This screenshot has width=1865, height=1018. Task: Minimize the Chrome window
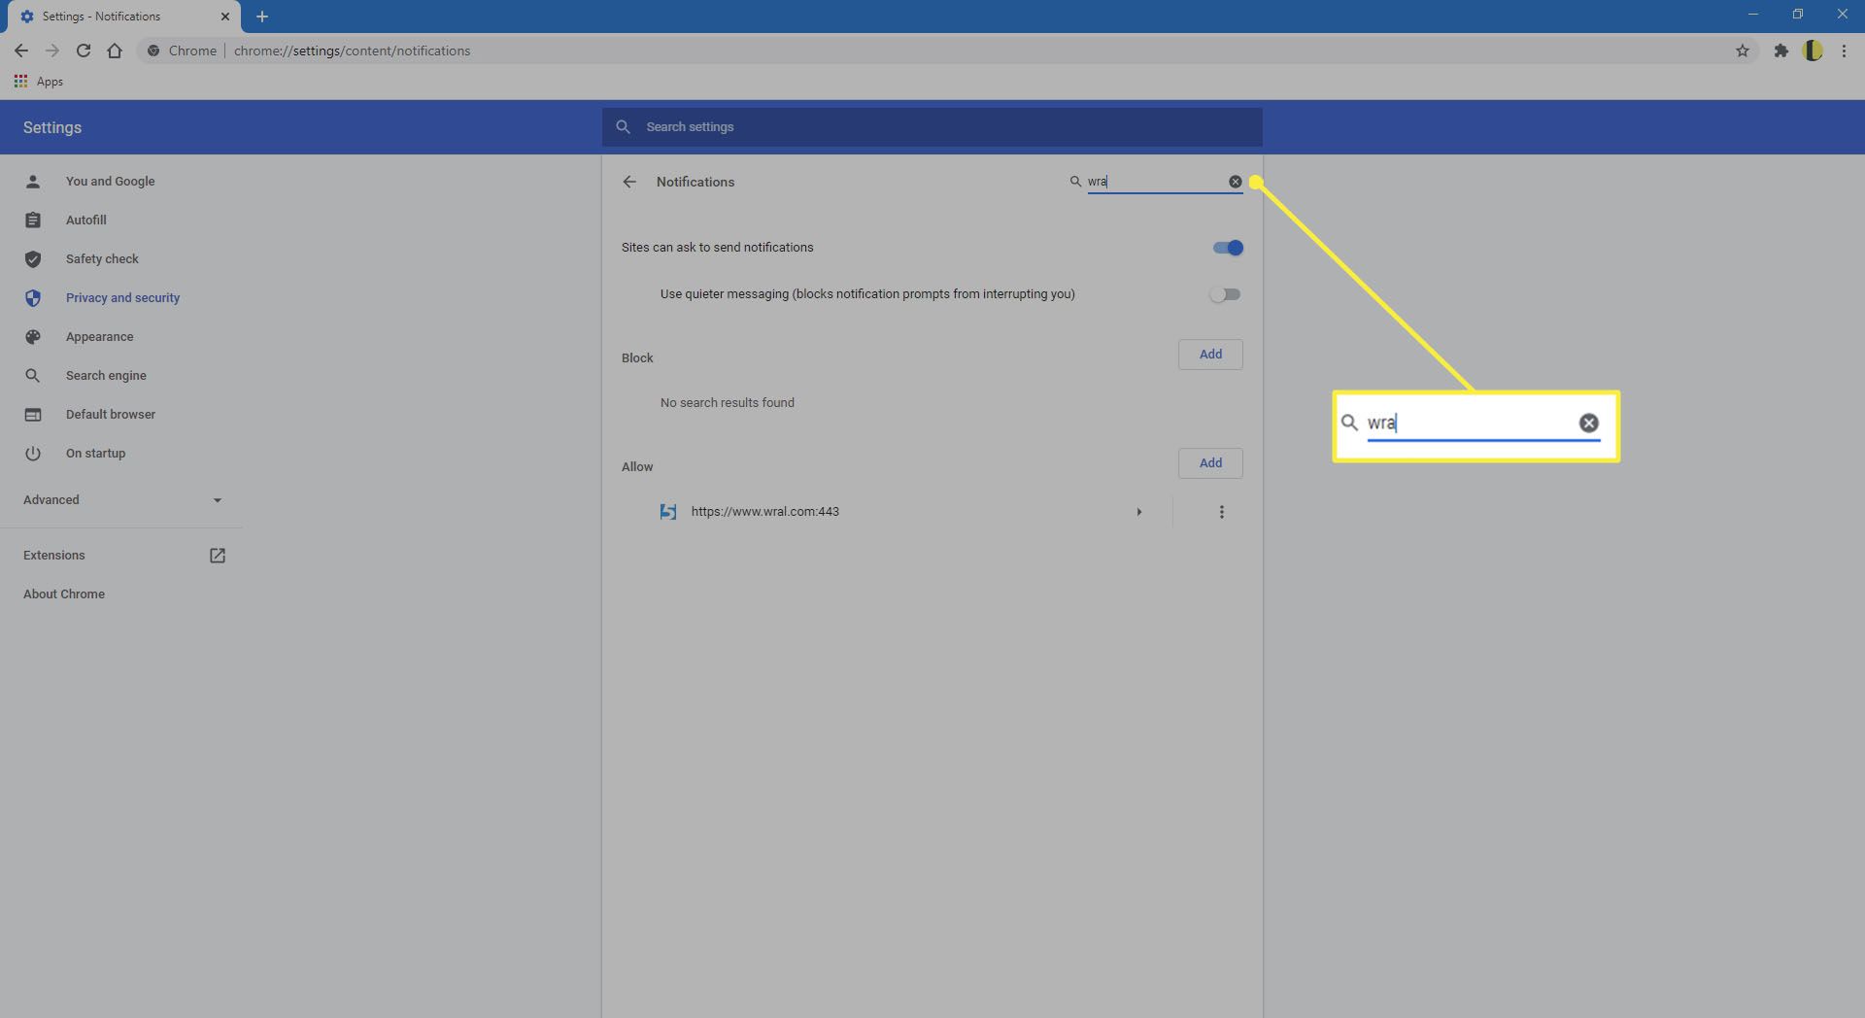1753,15
